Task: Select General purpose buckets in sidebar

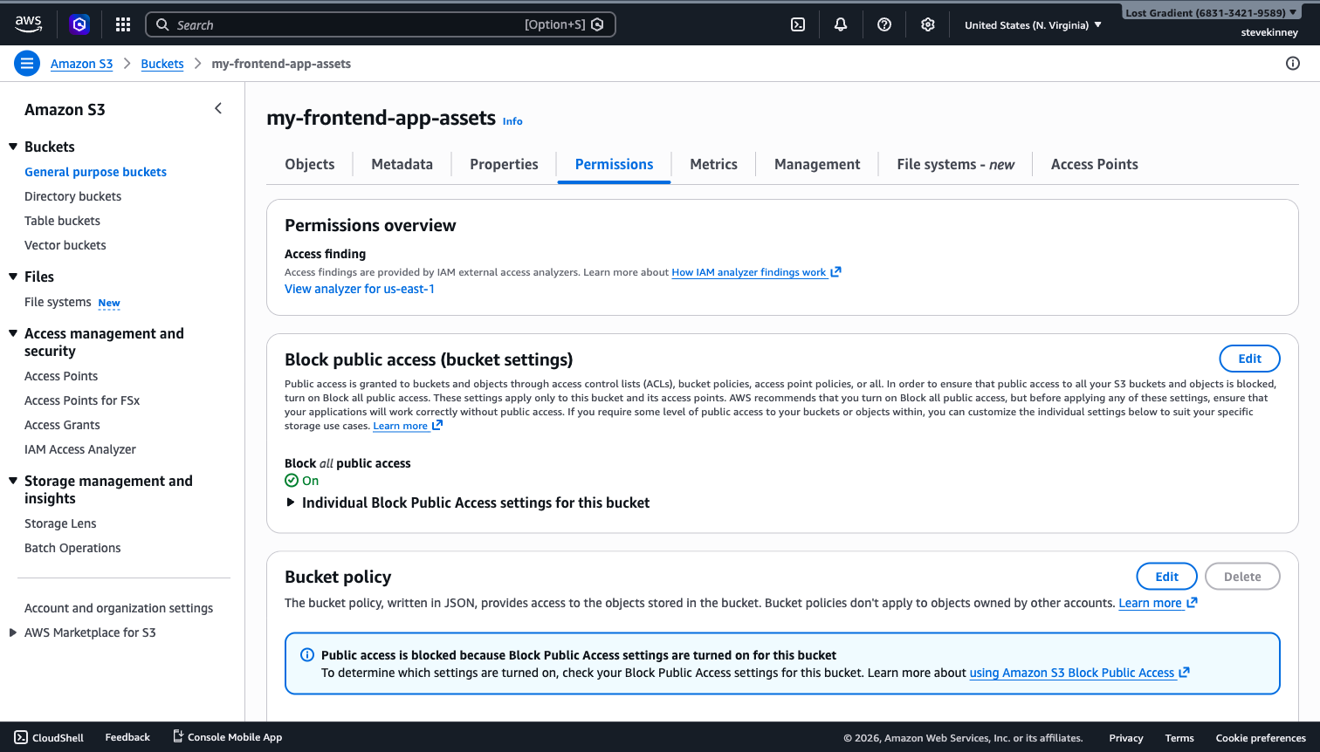Action: (95, 172)
